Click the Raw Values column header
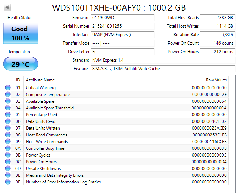Screen dimensions: 238x193 pyautogui.click(x=216, y=80)
